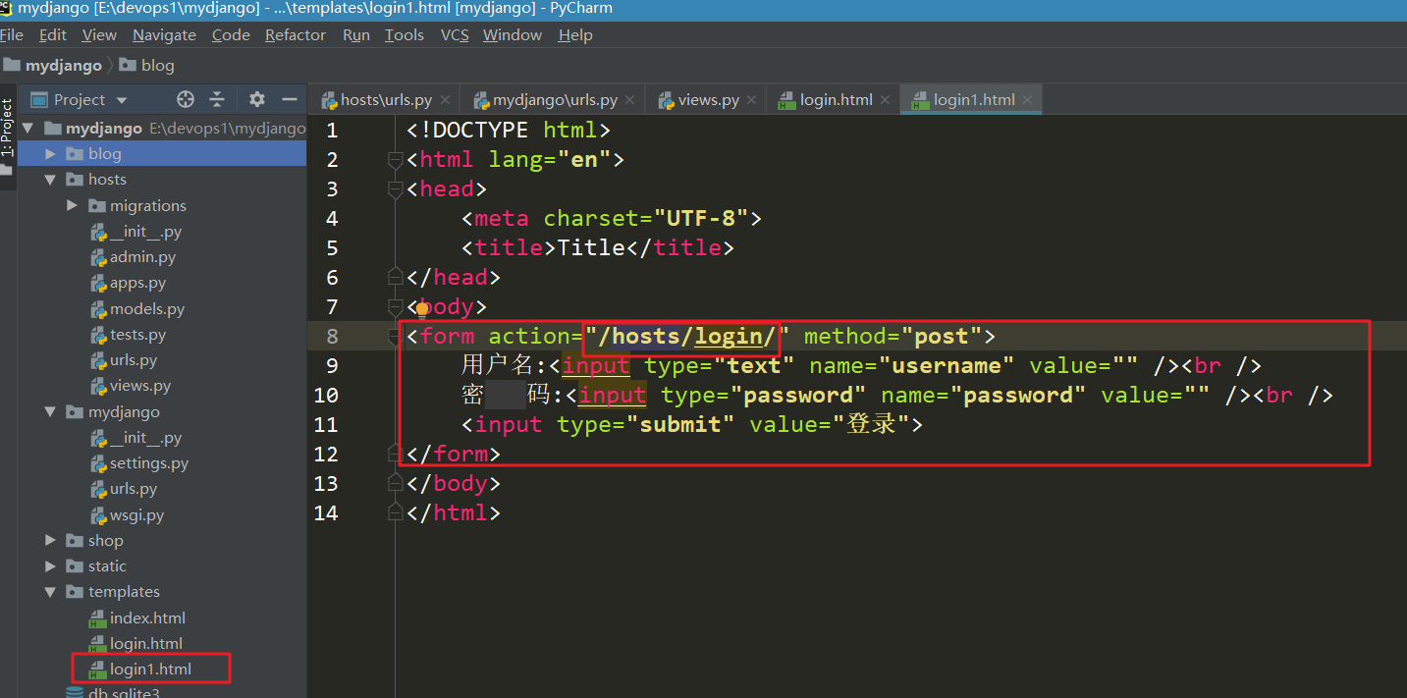
Task: Collapse the mydjango root project node
Action: pos(27,129)
